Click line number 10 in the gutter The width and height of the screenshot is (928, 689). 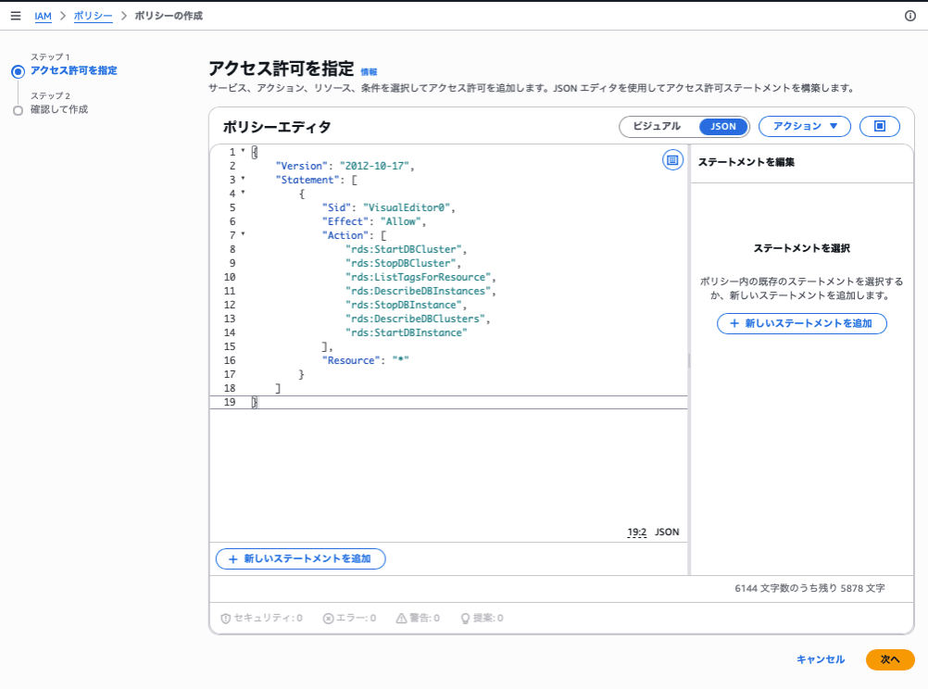click(230, 277)
